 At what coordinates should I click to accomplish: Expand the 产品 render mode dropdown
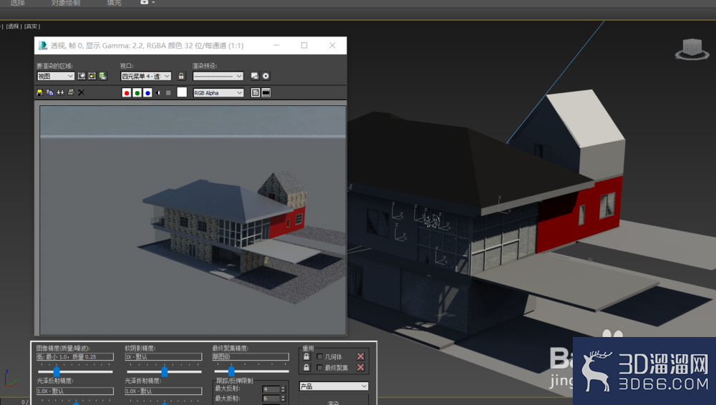coord(334,386)
